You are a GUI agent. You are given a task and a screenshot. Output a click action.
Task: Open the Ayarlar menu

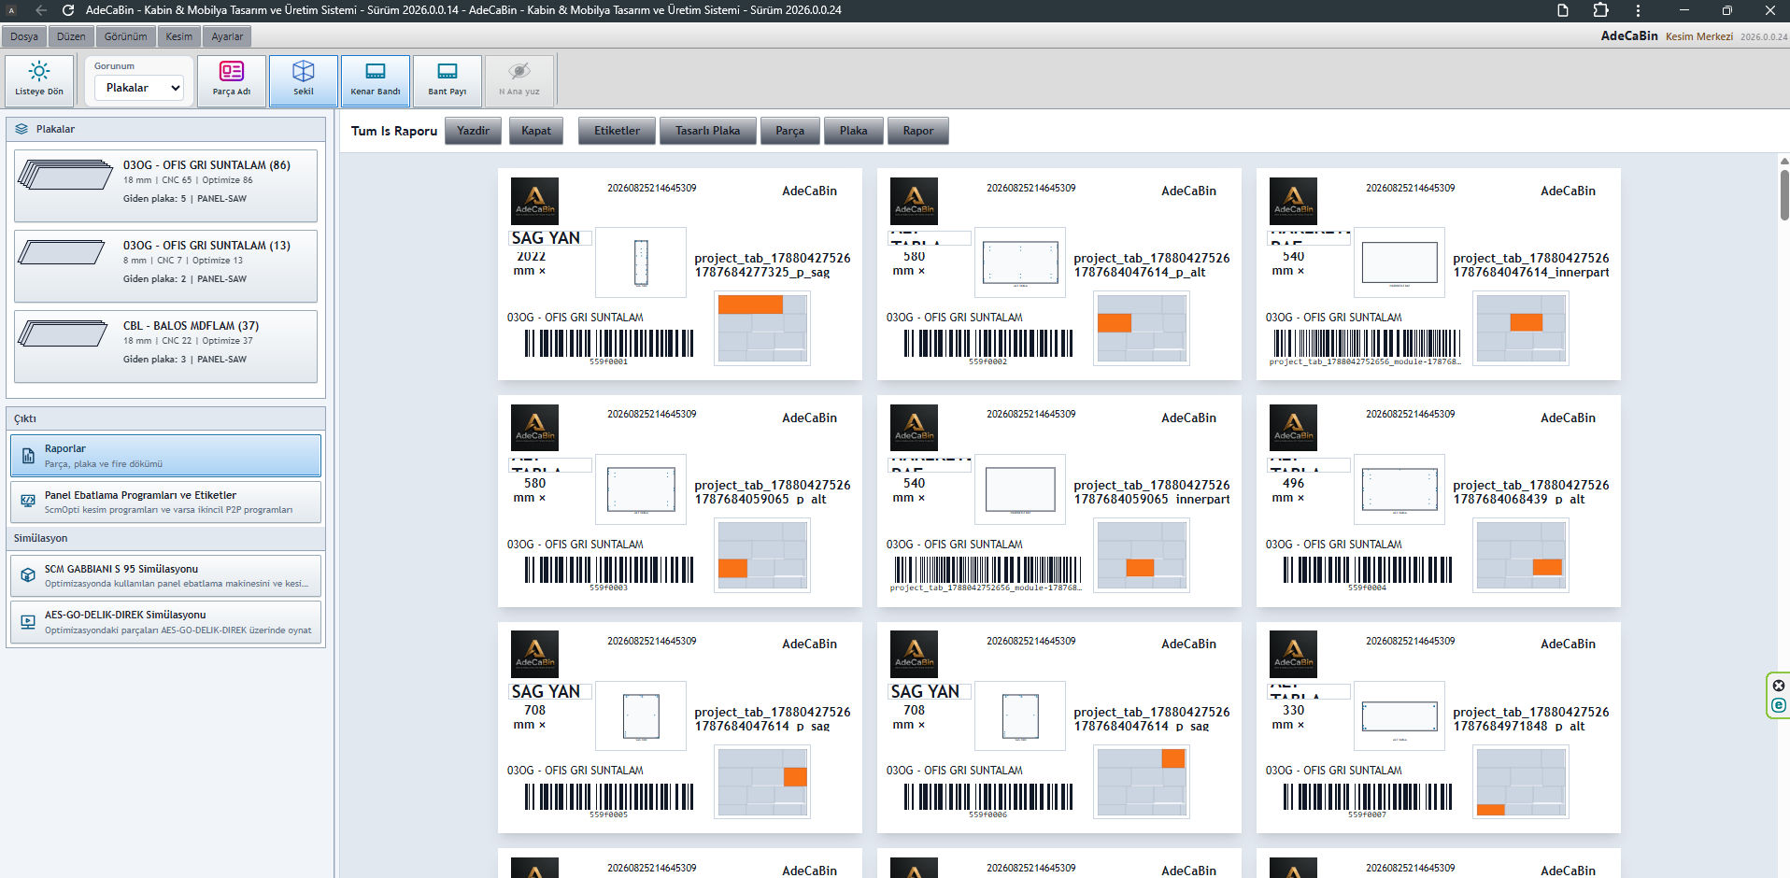227,36
